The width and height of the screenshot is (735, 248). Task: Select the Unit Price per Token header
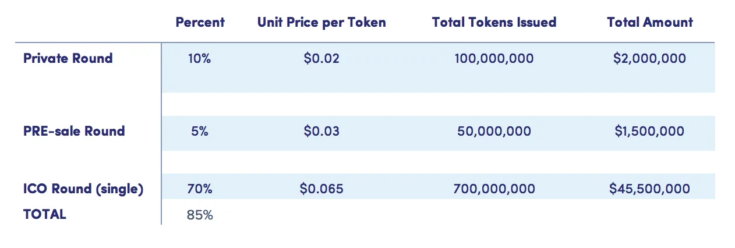[321, 22]
